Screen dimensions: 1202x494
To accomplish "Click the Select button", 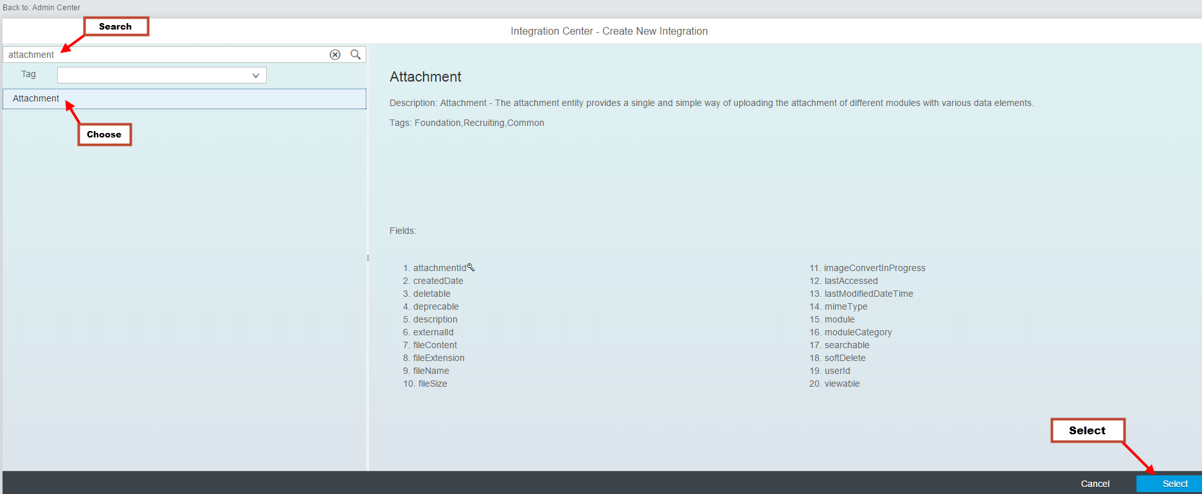I will (1169, 484).
